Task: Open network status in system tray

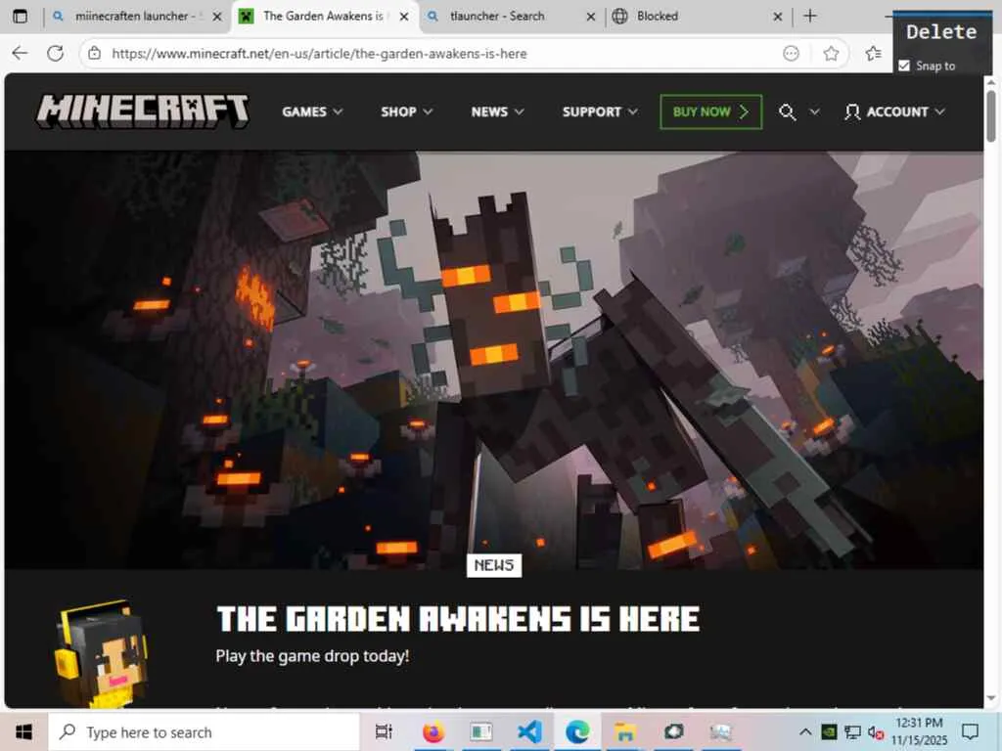Action: point(852,731)
